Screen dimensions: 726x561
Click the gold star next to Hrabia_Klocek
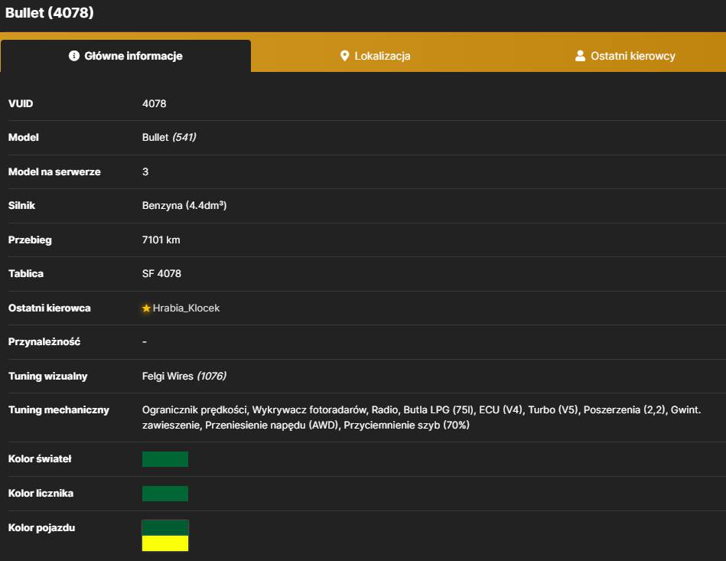coord(146,308)
